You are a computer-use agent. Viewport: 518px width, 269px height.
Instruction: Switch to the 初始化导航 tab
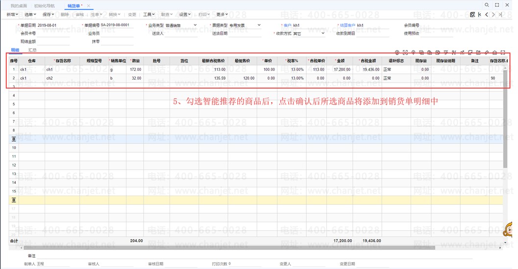(x=45, y=6)
